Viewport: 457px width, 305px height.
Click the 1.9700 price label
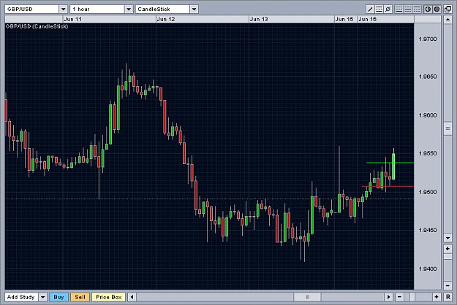[x=428, y=39]
